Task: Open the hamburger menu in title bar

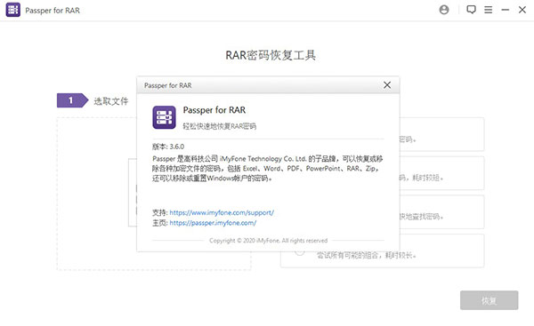Action: point(488,10)
